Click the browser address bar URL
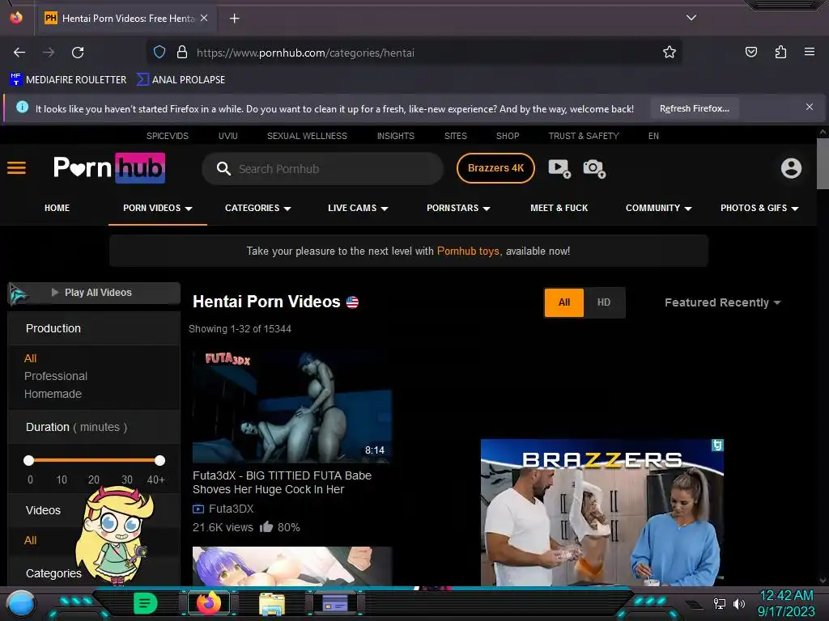829x621 pixels. point(305,53)
